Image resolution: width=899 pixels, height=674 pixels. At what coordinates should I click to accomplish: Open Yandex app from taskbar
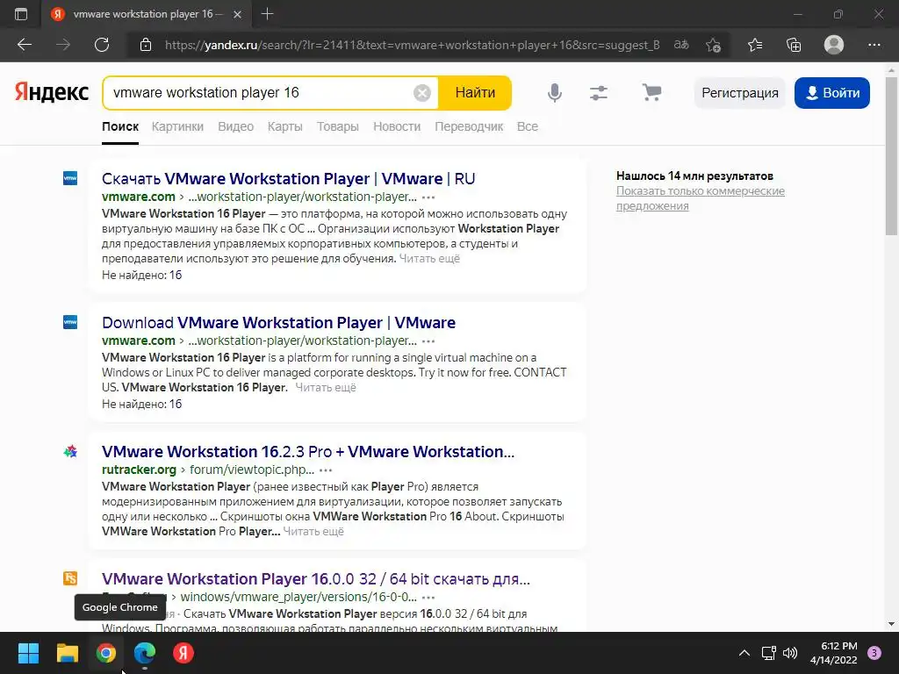coord(183,653)
